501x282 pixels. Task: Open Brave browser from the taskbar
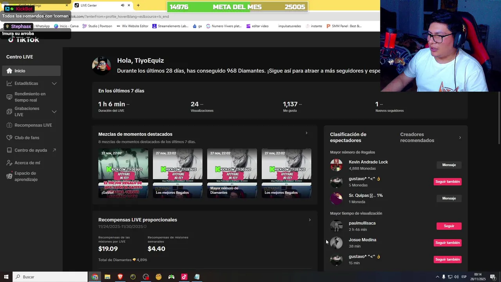pos(120,277)
